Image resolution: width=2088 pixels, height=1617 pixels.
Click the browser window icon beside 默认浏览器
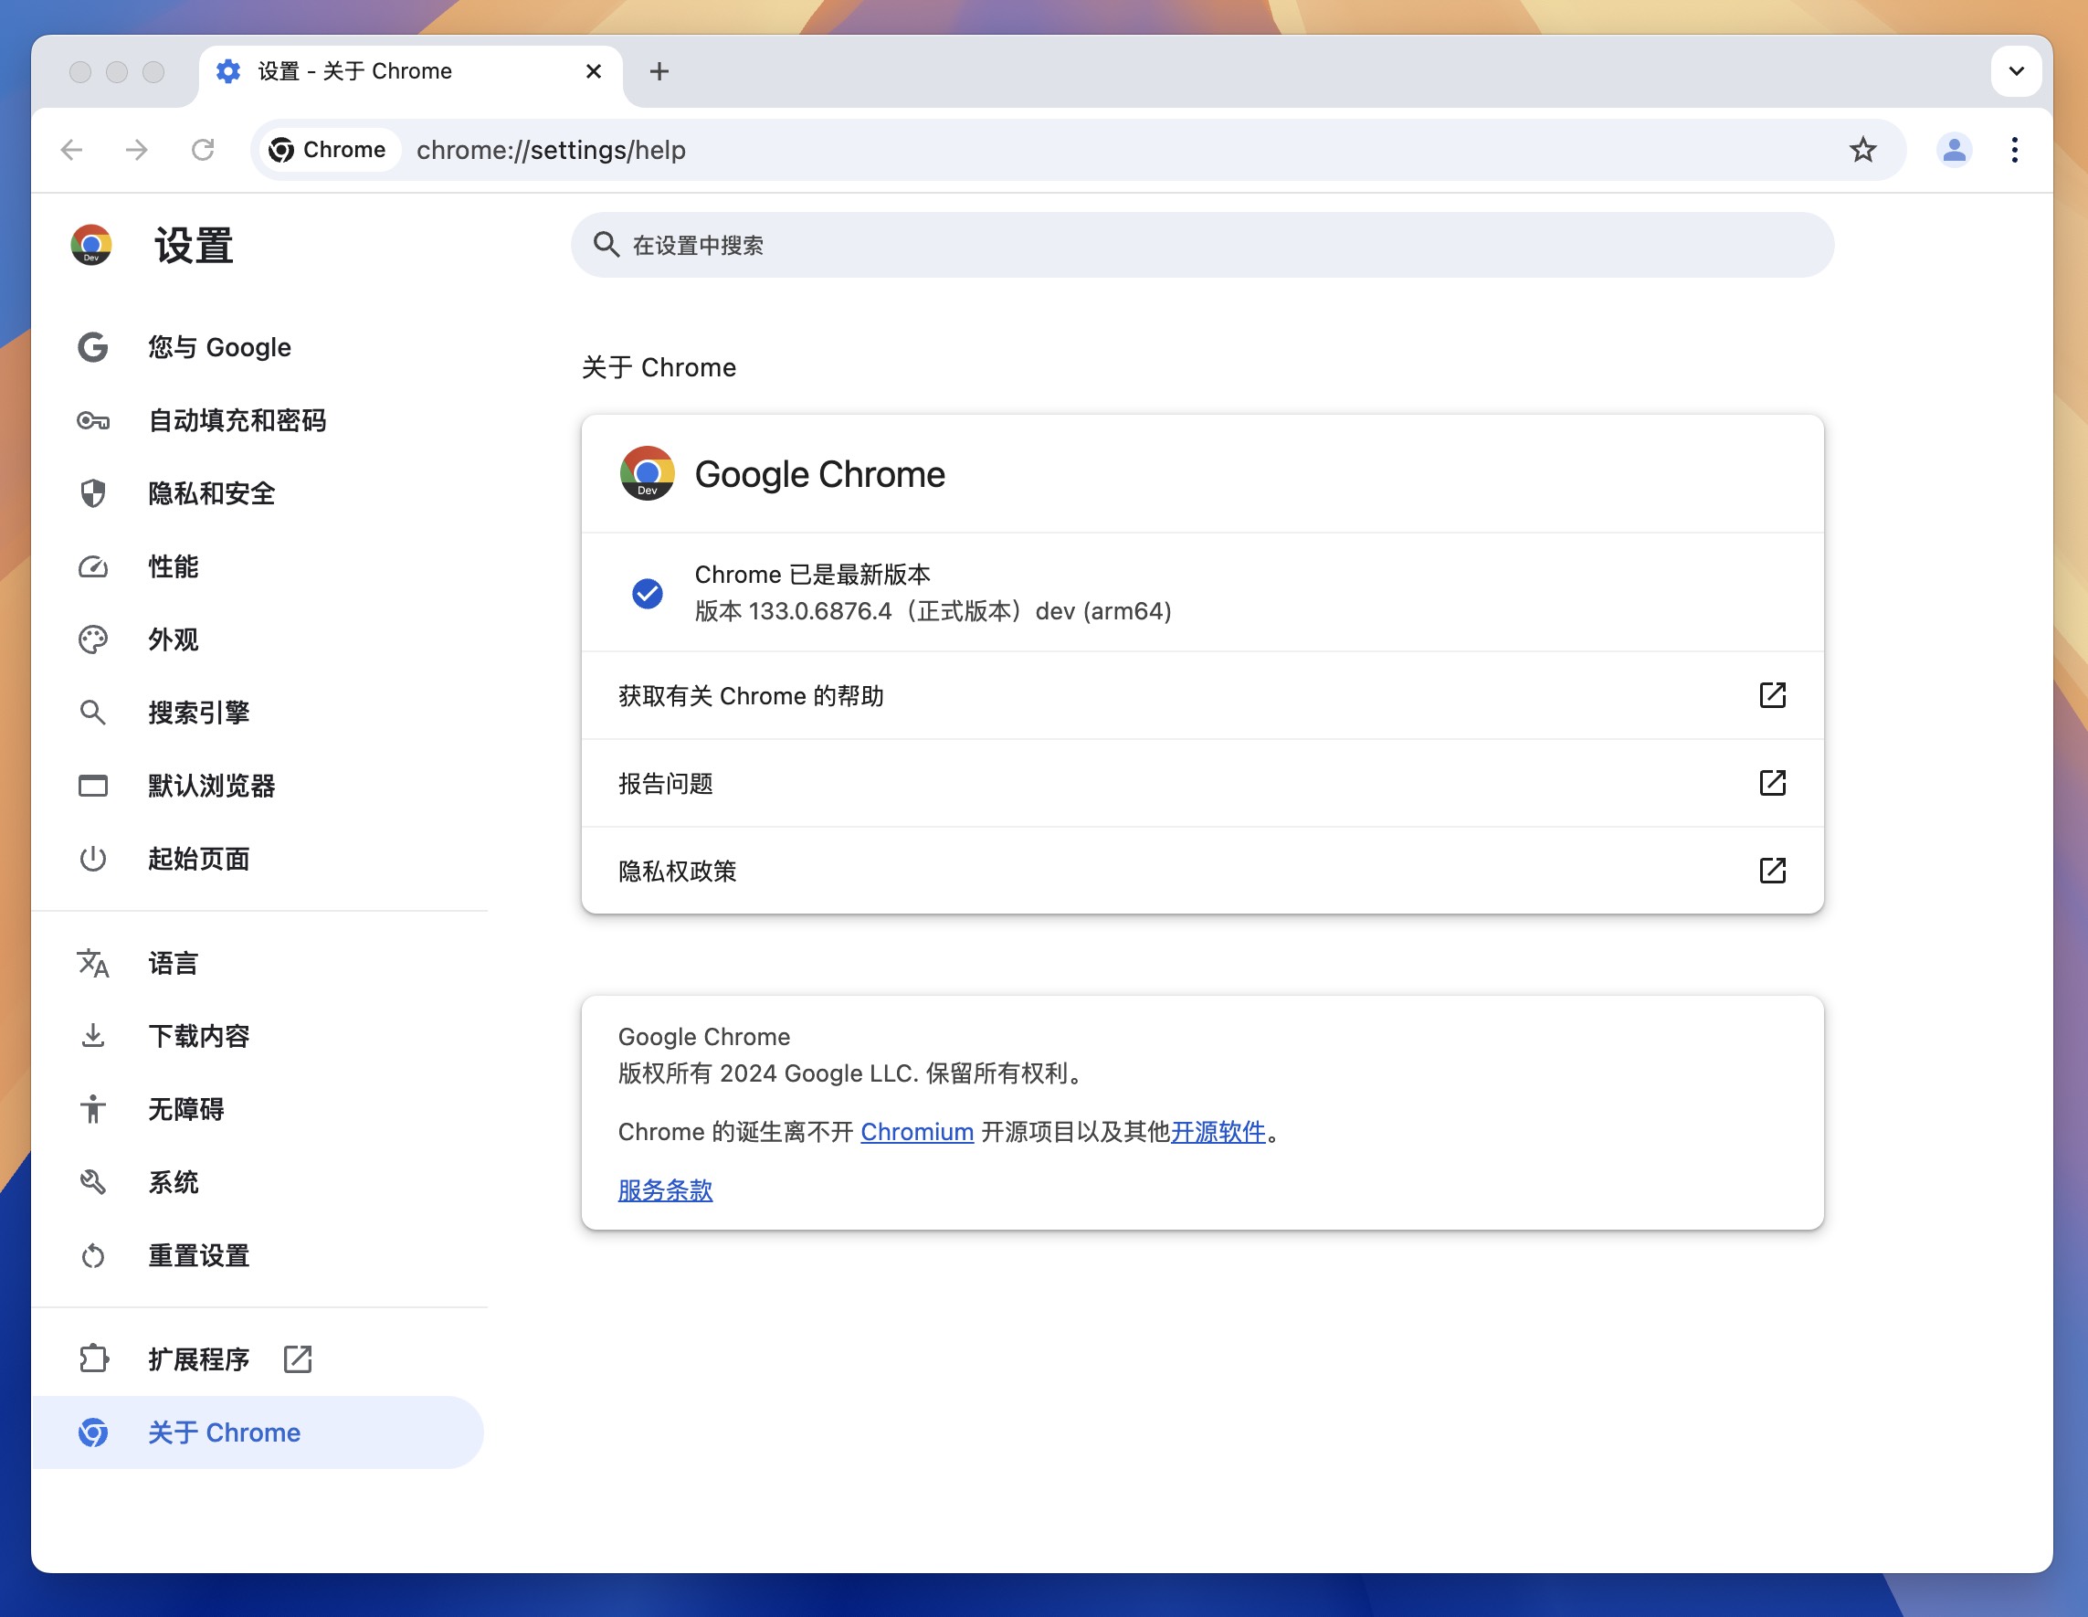[93, 786]
